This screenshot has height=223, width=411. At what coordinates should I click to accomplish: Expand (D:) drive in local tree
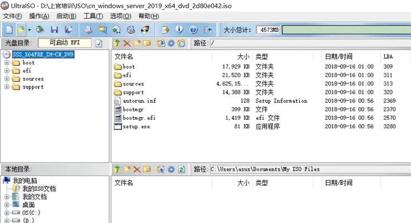tap(7, 220)
